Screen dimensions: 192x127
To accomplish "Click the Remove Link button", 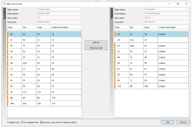I will click(x=96, y=48).
